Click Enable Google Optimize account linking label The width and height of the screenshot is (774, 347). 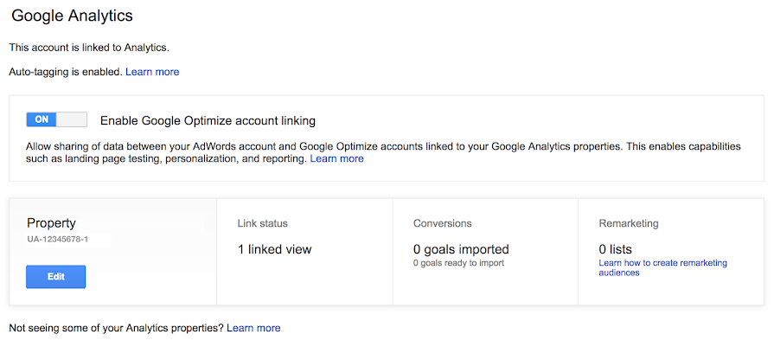[208, 120]
